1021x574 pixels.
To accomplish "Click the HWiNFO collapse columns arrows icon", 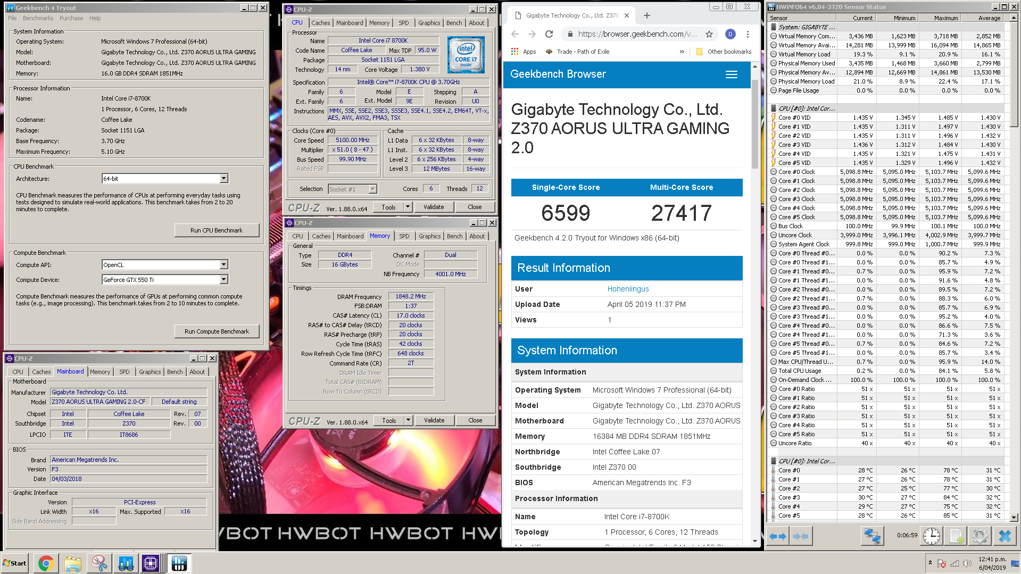I will point(801,536).
